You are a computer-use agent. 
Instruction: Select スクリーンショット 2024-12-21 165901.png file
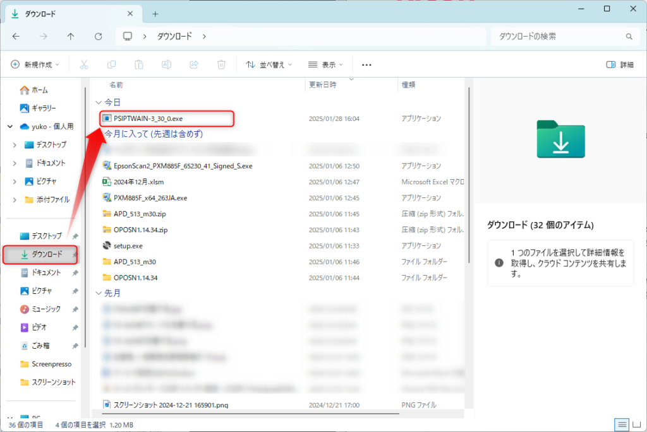(171, 406)
